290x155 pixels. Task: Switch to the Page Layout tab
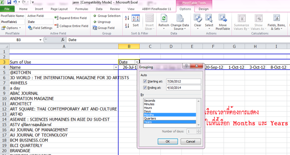(x=59, y=9)
